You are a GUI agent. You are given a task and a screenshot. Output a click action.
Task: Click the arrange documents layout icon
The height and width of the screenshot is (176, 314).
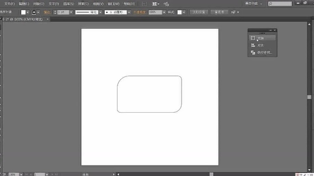[x=155, y=4]
